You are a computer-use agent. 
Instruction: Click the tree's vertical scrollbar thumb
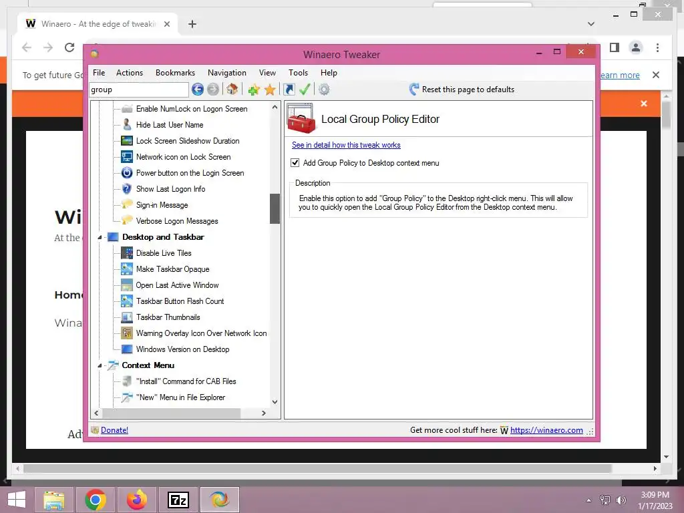click(275, 208)
